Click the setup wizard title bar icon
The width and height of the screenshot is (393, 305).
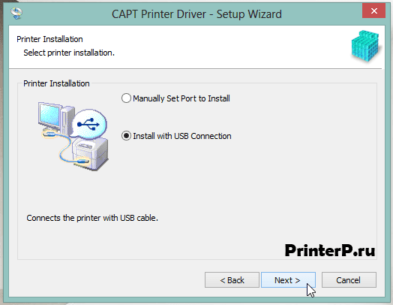pos(16,13)
